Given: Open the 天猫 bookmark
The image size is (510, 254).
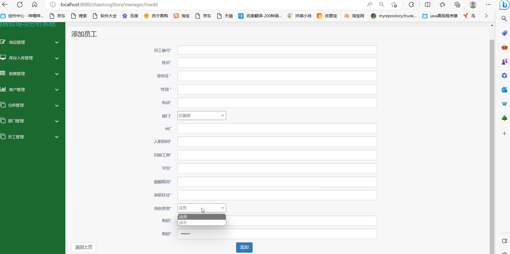Looking at the screenshot, I should point(225,16).
